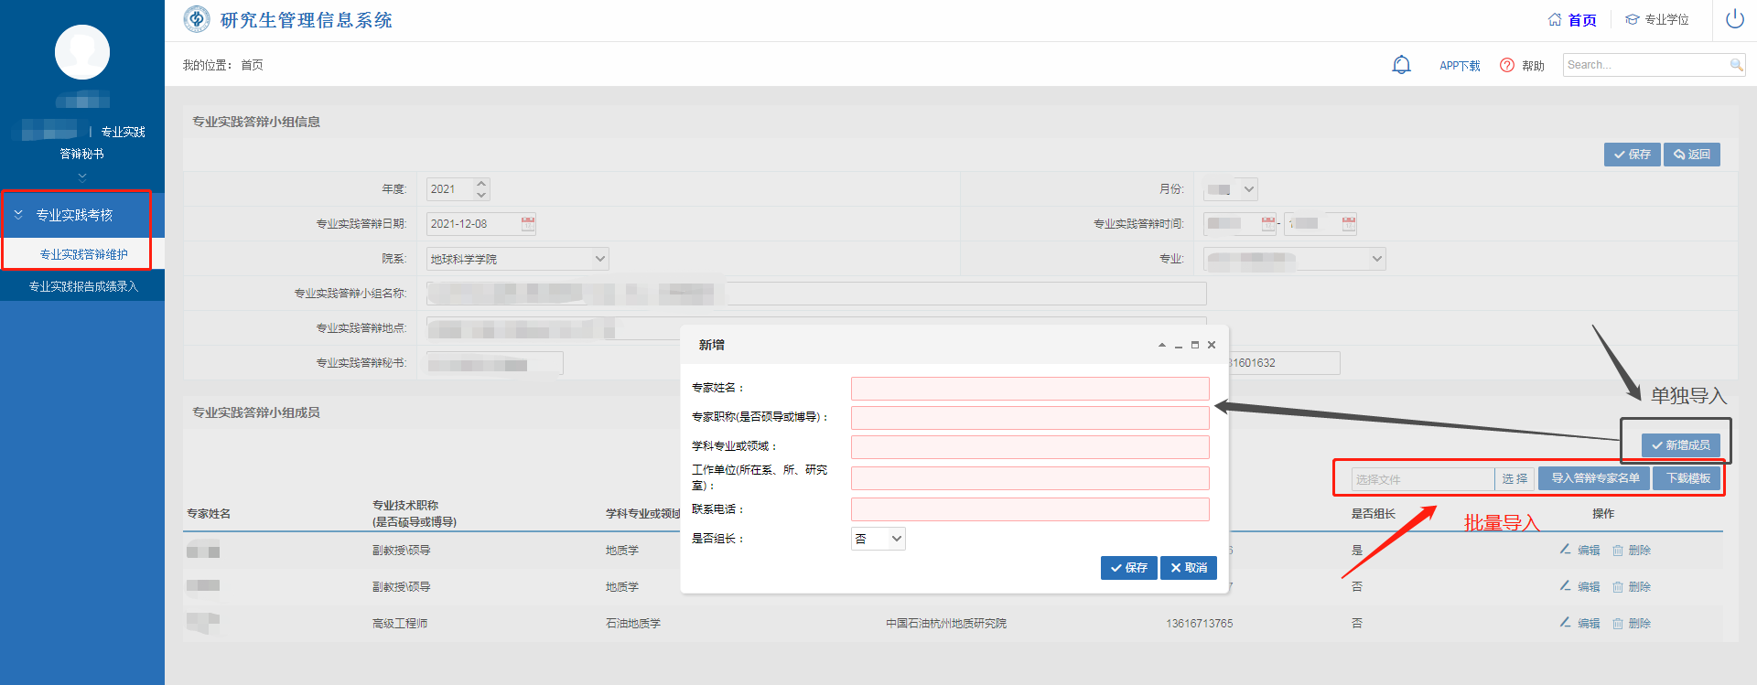Open 专业实践报告成绩录入 sidebar item
Screen dimensions: 1757x685
(83, 286)
